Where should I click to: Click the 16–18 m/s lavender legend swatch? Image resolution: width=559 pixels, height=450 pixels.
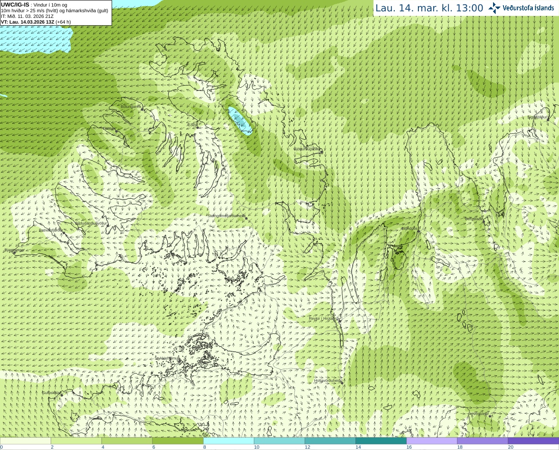[431, 441]
